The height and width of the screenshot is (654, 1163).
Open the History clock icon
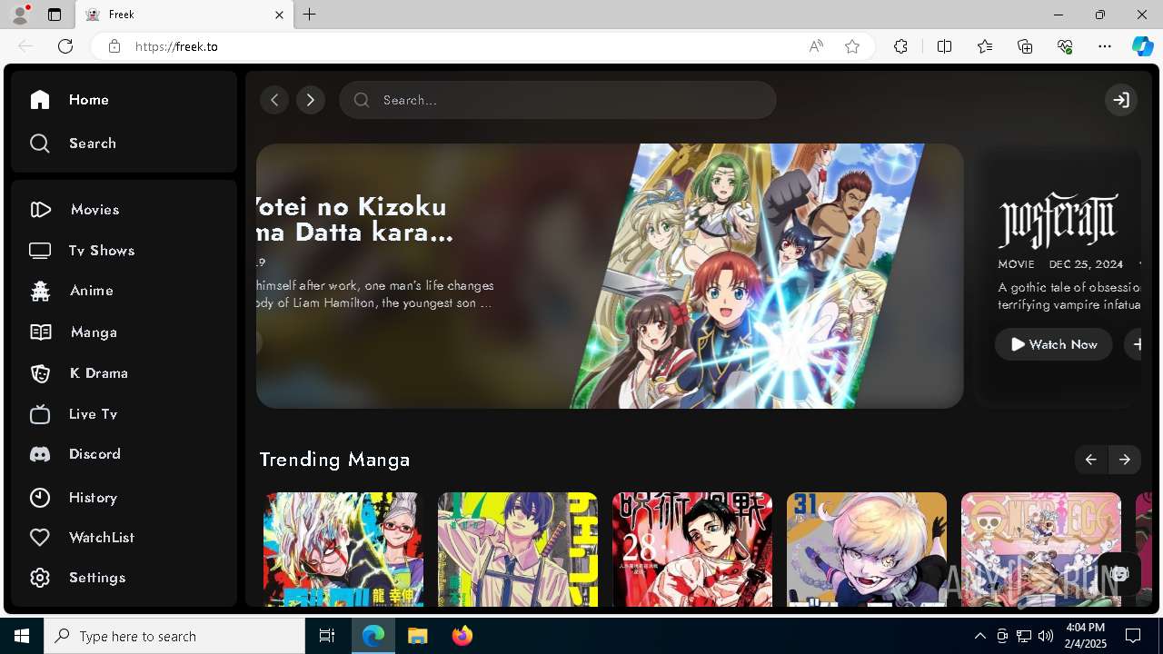(x=39, y=498)
